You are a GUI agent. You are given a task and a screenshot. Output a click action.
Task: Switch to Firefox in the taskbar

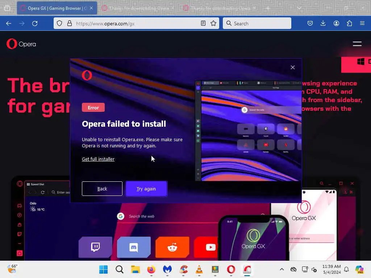(151, 269)
